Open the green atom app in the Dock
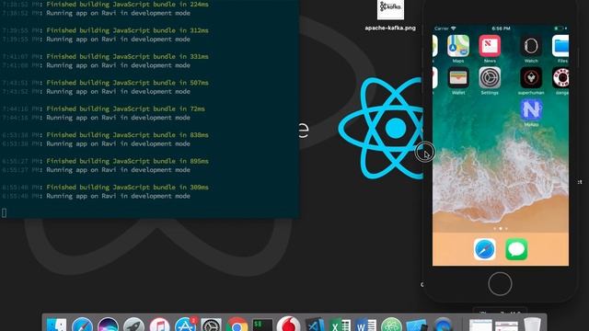Viewport: 589px width, 331px height. click(x=391, y=325)
